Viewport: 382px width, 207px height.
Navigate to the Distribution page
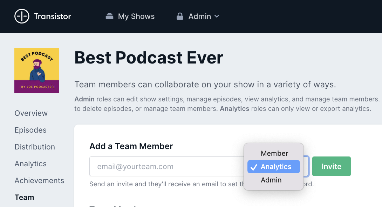click(x=35, y=147)
